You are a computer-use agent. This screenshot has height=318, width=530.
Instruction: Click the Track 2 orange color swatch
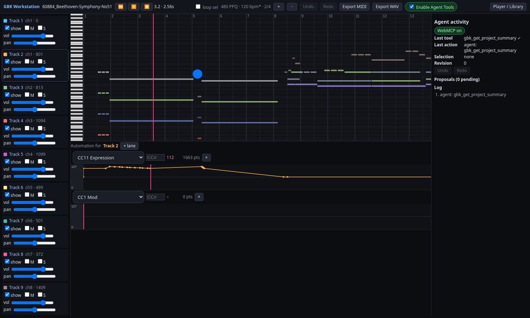pos(5,54)
